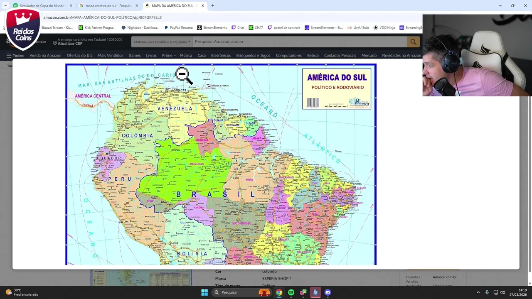Open the tab search dropdown arrow
The width and height of the screenshot is (532, 299).
5,6
